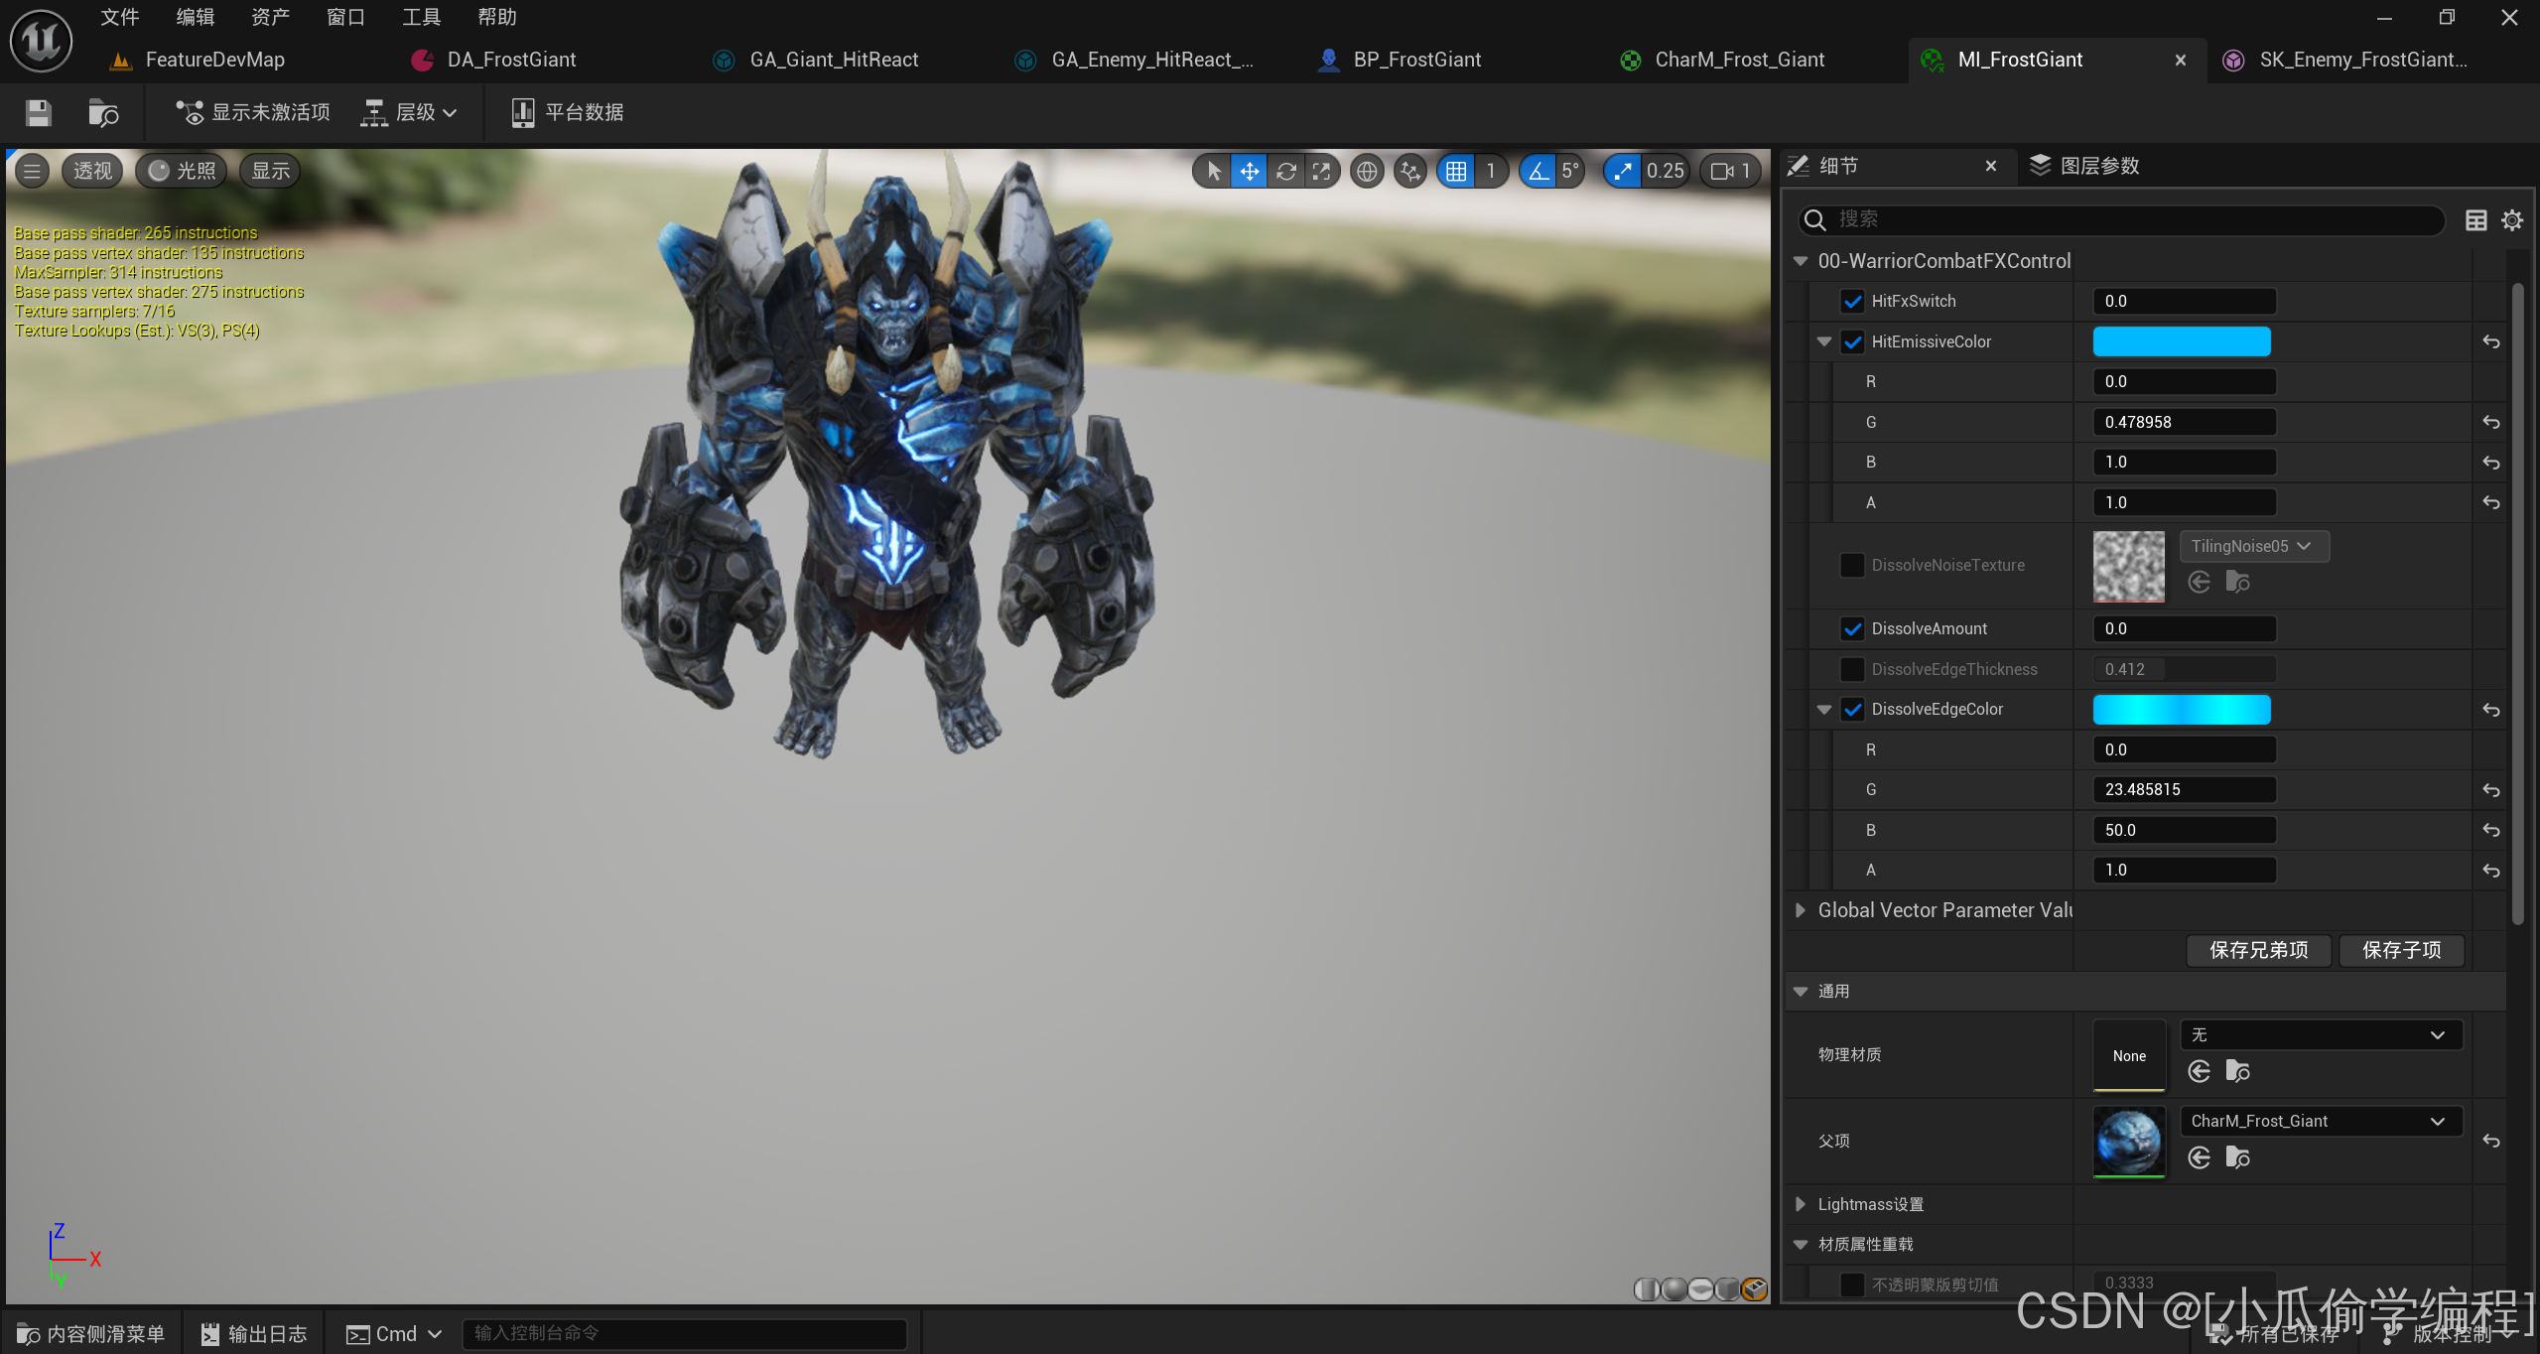Select the custom preview mesh icon
This screenshot has width=2540, height=1354.
click(x=1755, y=1288)
